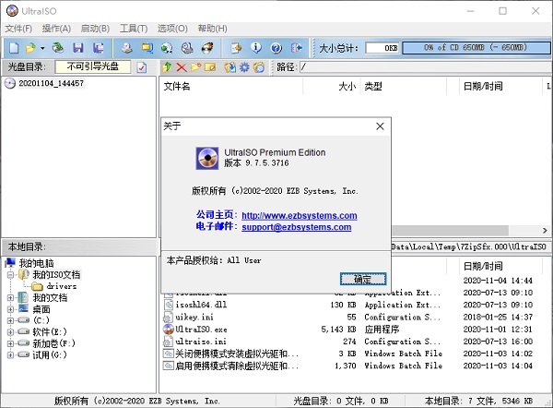Click the Save floppy disk icon
Screen dimensions: 553x408
point(78,47)
